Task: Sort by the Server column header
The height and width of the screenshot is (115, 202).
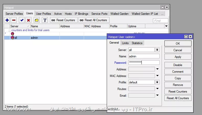Action: (x=20, y=26)
